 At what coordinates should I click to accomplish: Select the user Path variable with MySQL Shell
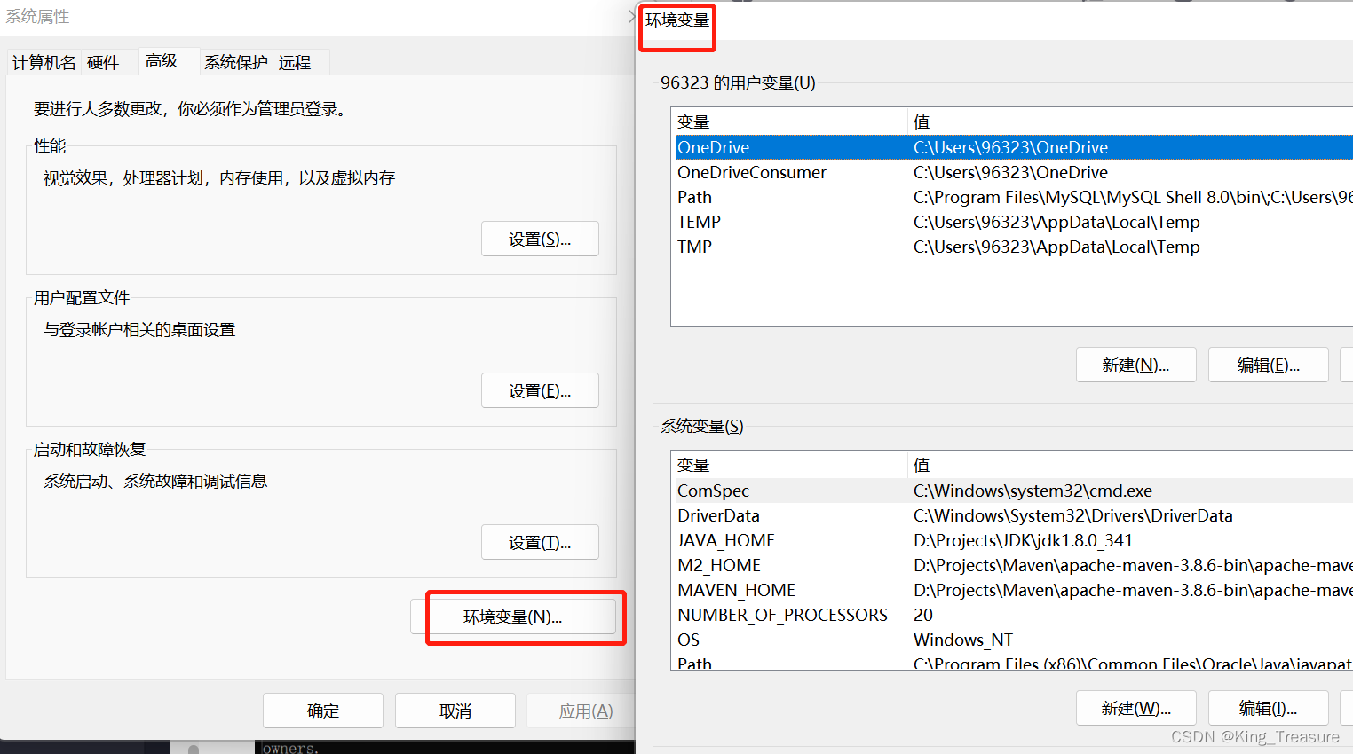pyautogui.click(x=1013, y=197)
